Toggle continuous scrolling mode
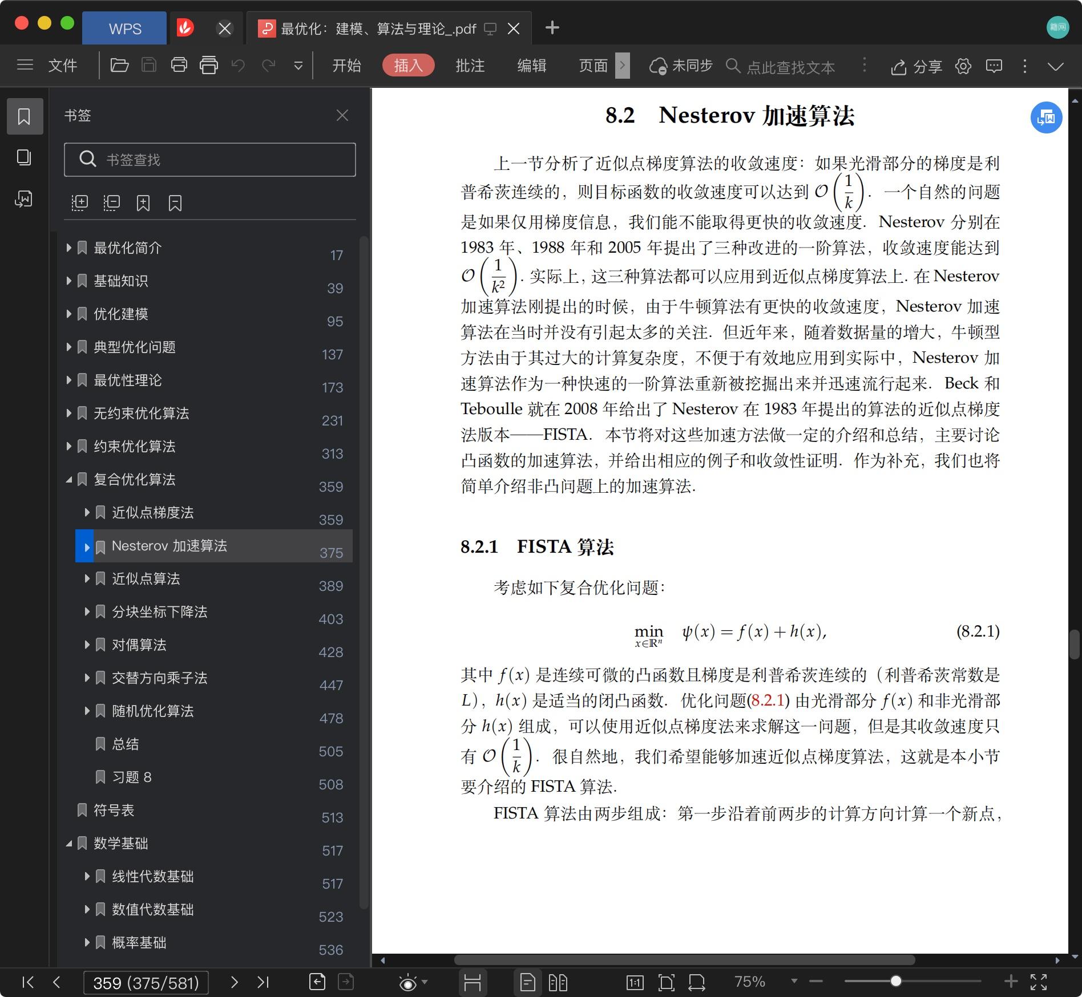1082x997 pixels. point(473,982)
